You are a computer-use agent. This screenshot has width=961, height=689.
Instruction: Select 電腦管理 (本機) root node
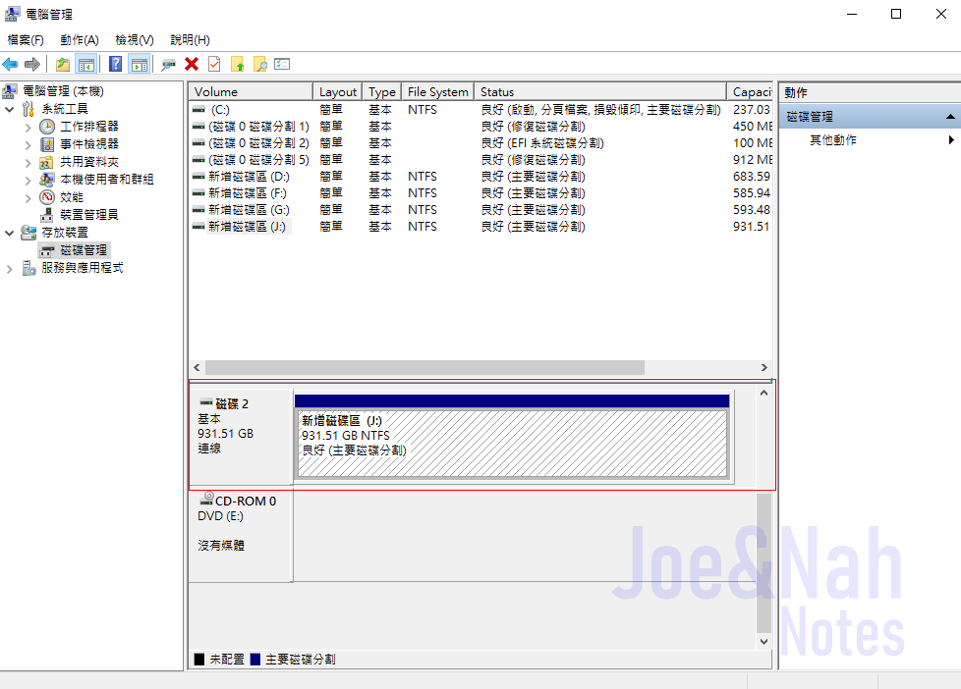[x=64, y=91]
